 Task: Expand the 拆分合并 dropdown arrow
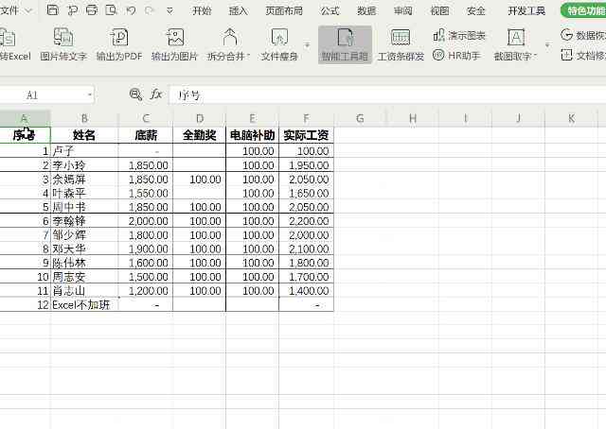pyautogui.click(x=248, y=57)
